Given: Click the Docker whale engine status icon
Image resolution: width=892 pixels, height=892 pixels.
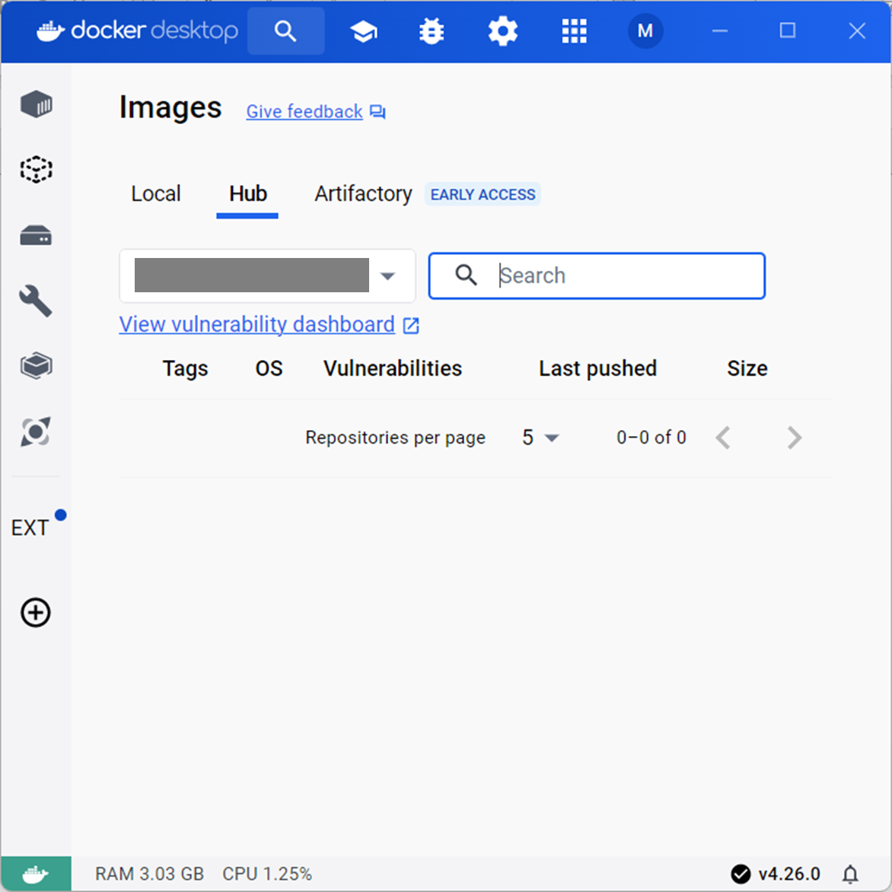Looking at the screenshot, I should 36,873.
